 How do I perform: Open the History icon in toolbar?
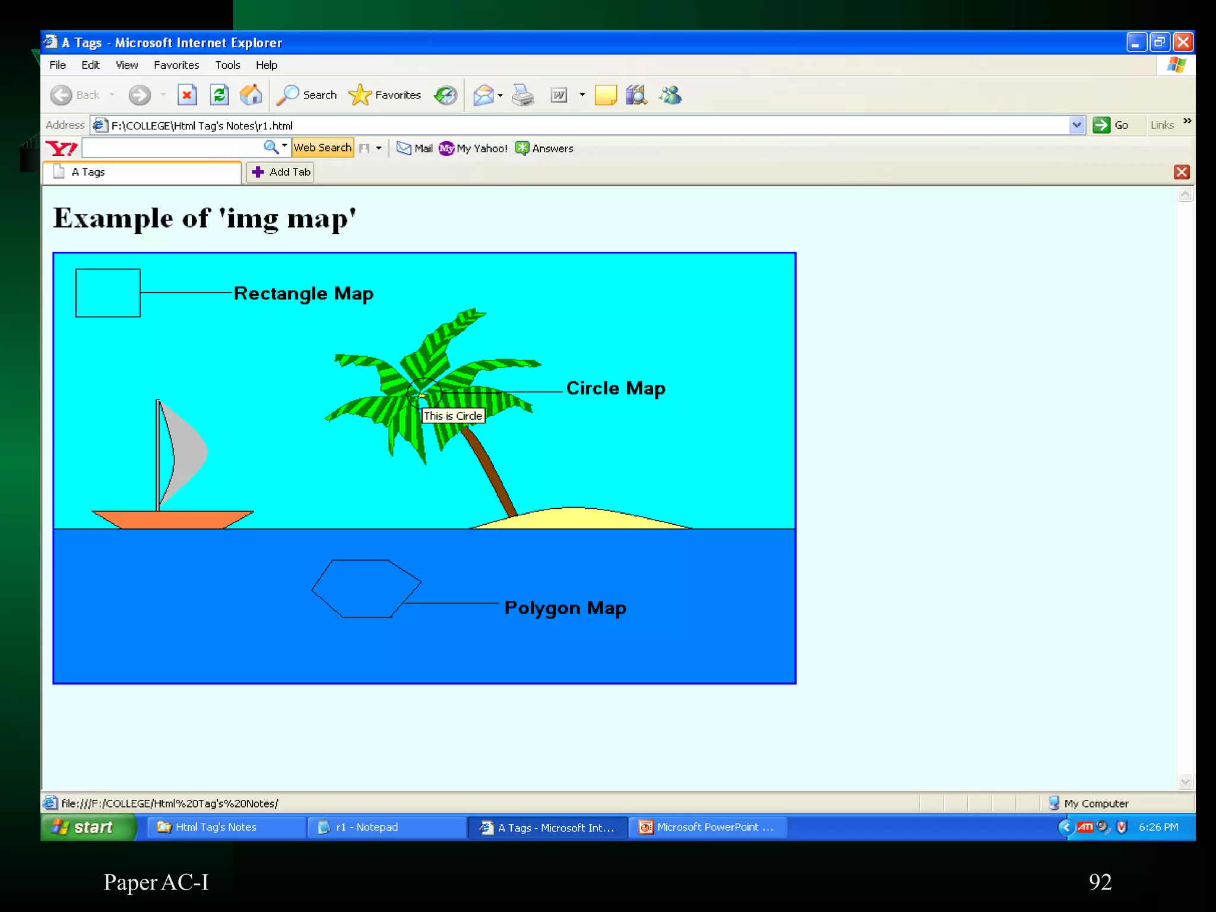click(x=445, y=95)
